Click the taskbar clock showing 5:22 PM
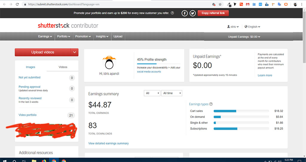This screenshot has width=306, height=162. click(289, 160)
